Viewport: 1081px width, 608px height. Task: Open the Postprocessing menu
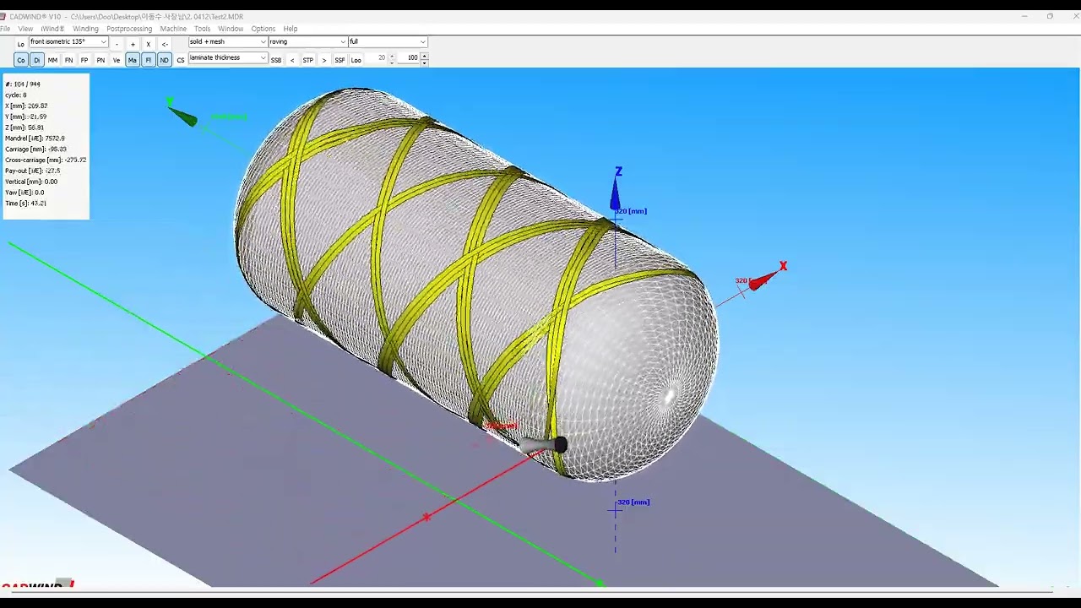pyautogui.click(x=129, y=29)
